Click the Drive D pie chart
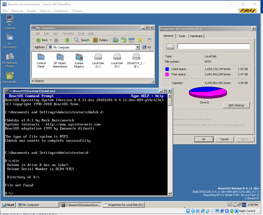Image resolution: width=263 pixels, height=215 pixels. pos(208,93)
